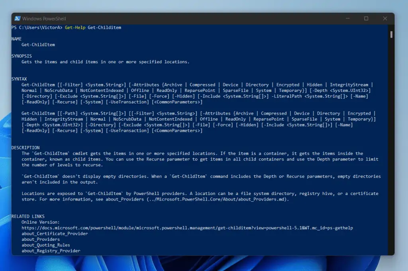The height and width of the screenshot is (271, 408).
Task: Click the 'Locations are exposed' description line
Action: click(x=200, y=193)
